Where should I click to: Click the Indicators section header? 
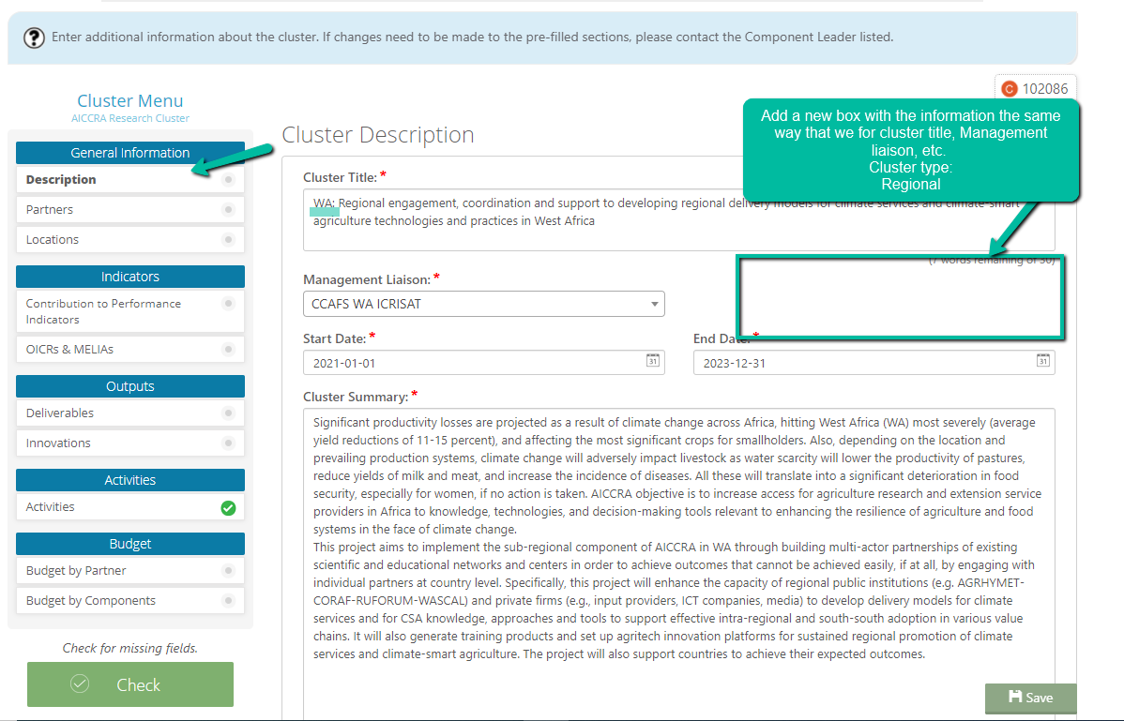[129, 277]
